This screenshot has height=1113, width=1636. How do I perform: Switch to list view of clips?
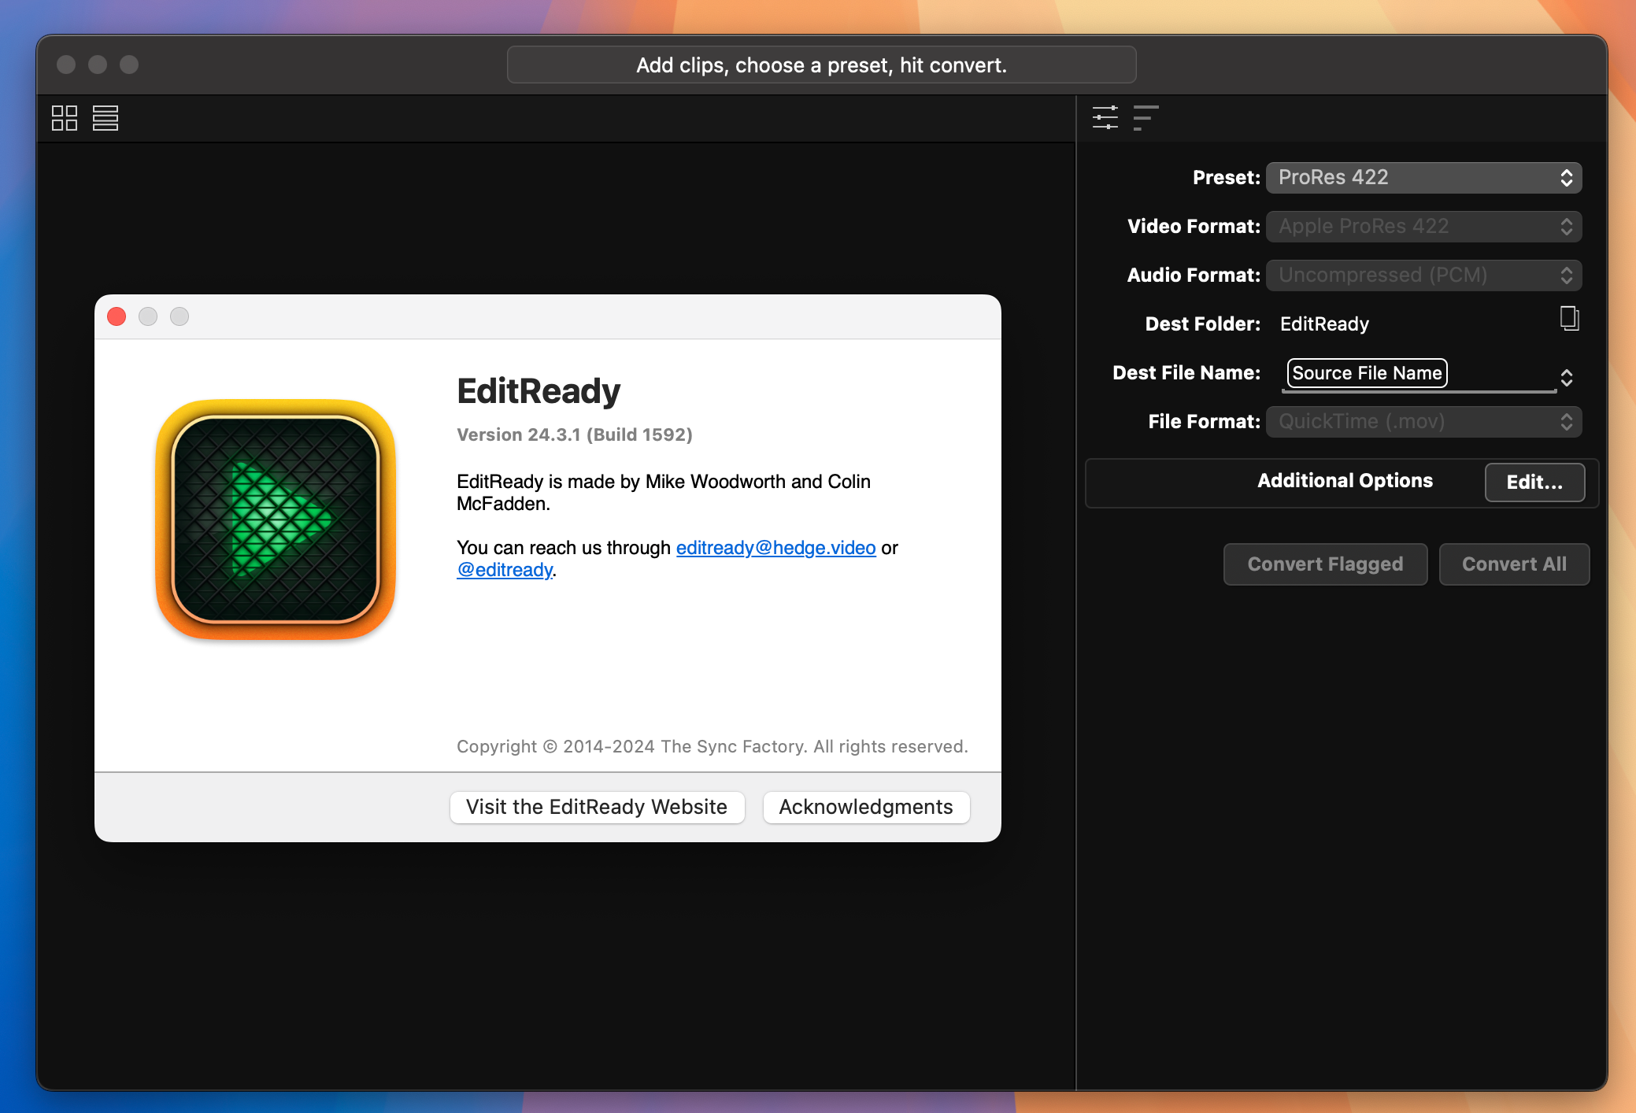point(105,118)
